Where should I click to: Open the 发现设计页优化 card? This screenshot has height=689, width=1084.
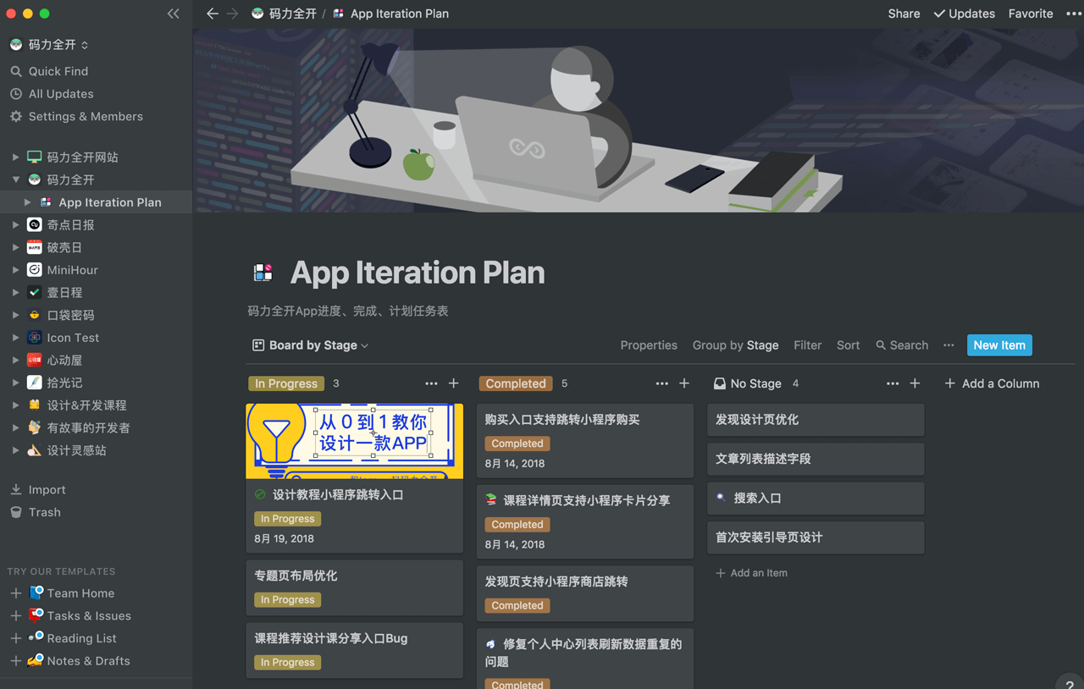coord(816,420)
